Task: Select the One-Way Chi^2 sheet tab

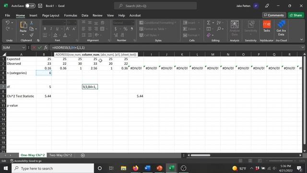Action: pyautogui.click(x=33, y=155)
